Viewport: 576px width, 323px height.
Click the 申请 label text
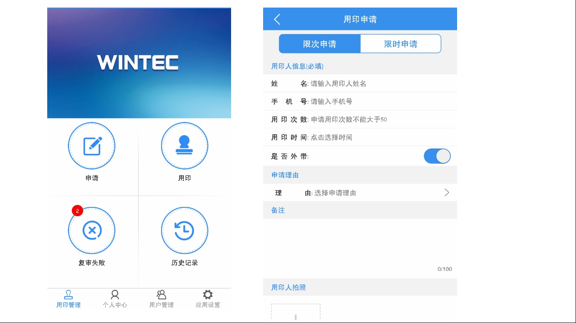(92, 178)
